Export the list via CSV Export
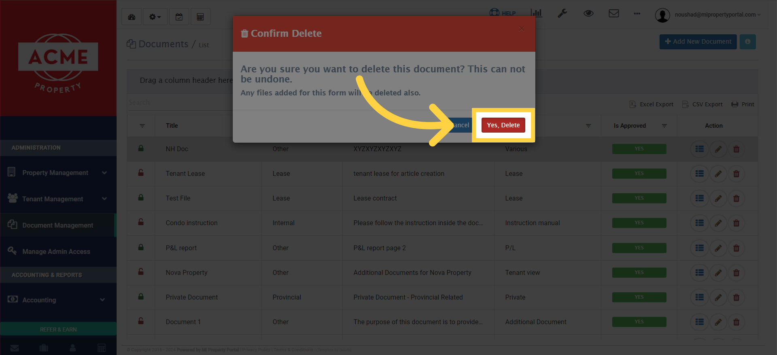Viewport: 777px width, 355px height. click(702, 104)
